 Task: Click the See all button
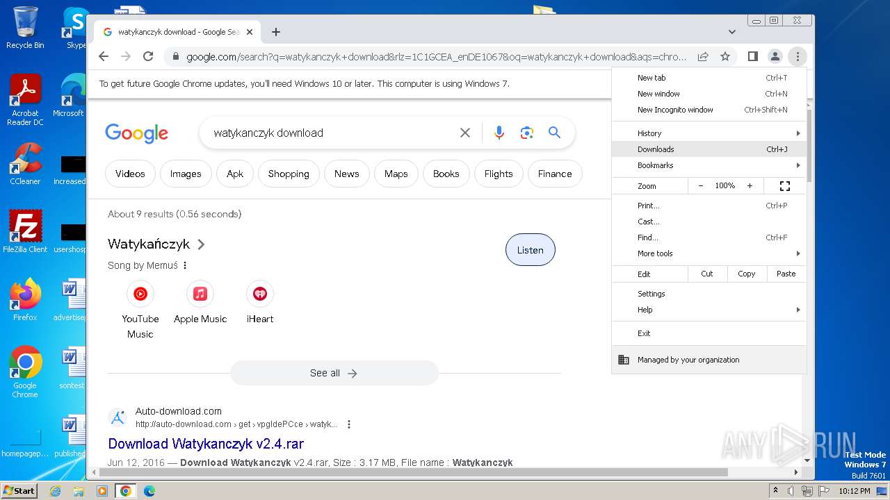pyautogui.click(x=334, y=373)
